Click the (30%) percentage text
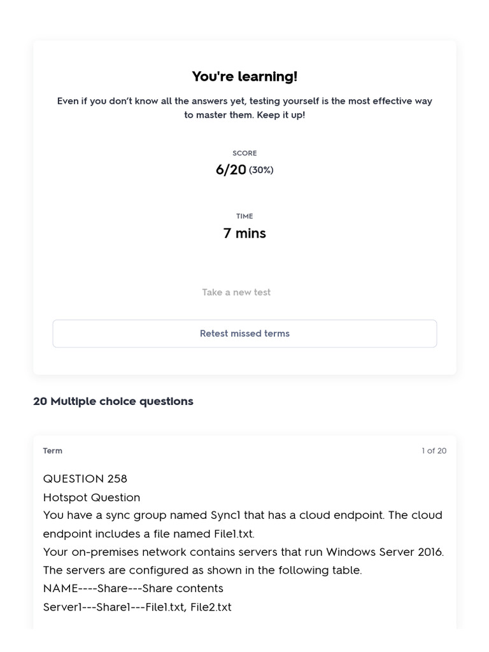The width and height of the screenshot is (489, 652). 261,170
